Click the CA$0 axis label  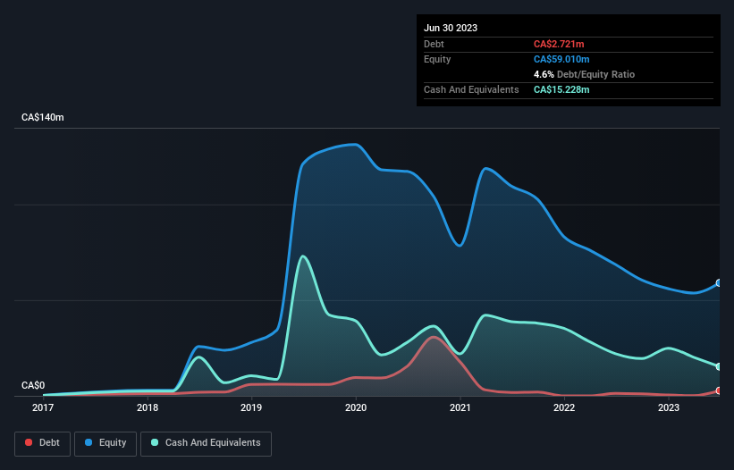click(x=33, y=385)
